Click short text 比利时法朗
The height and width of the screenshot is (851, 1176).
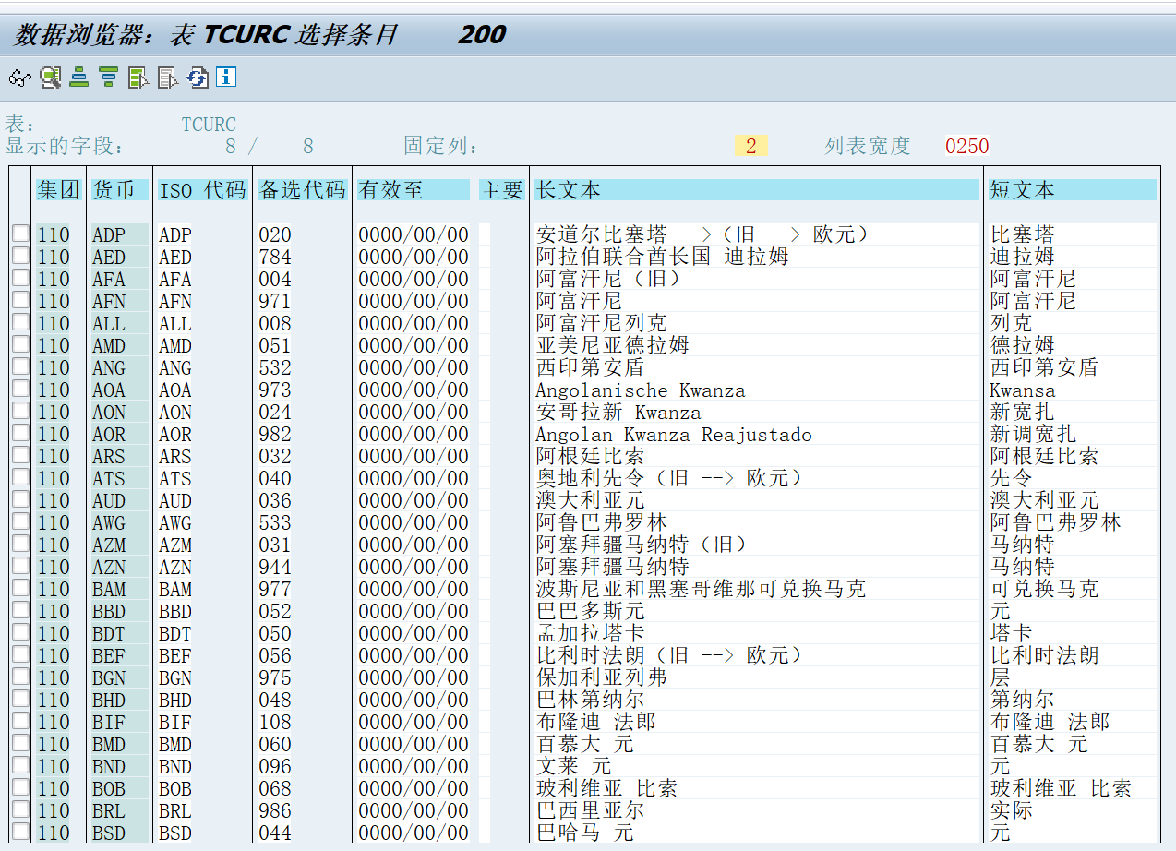coord(1045,655)
